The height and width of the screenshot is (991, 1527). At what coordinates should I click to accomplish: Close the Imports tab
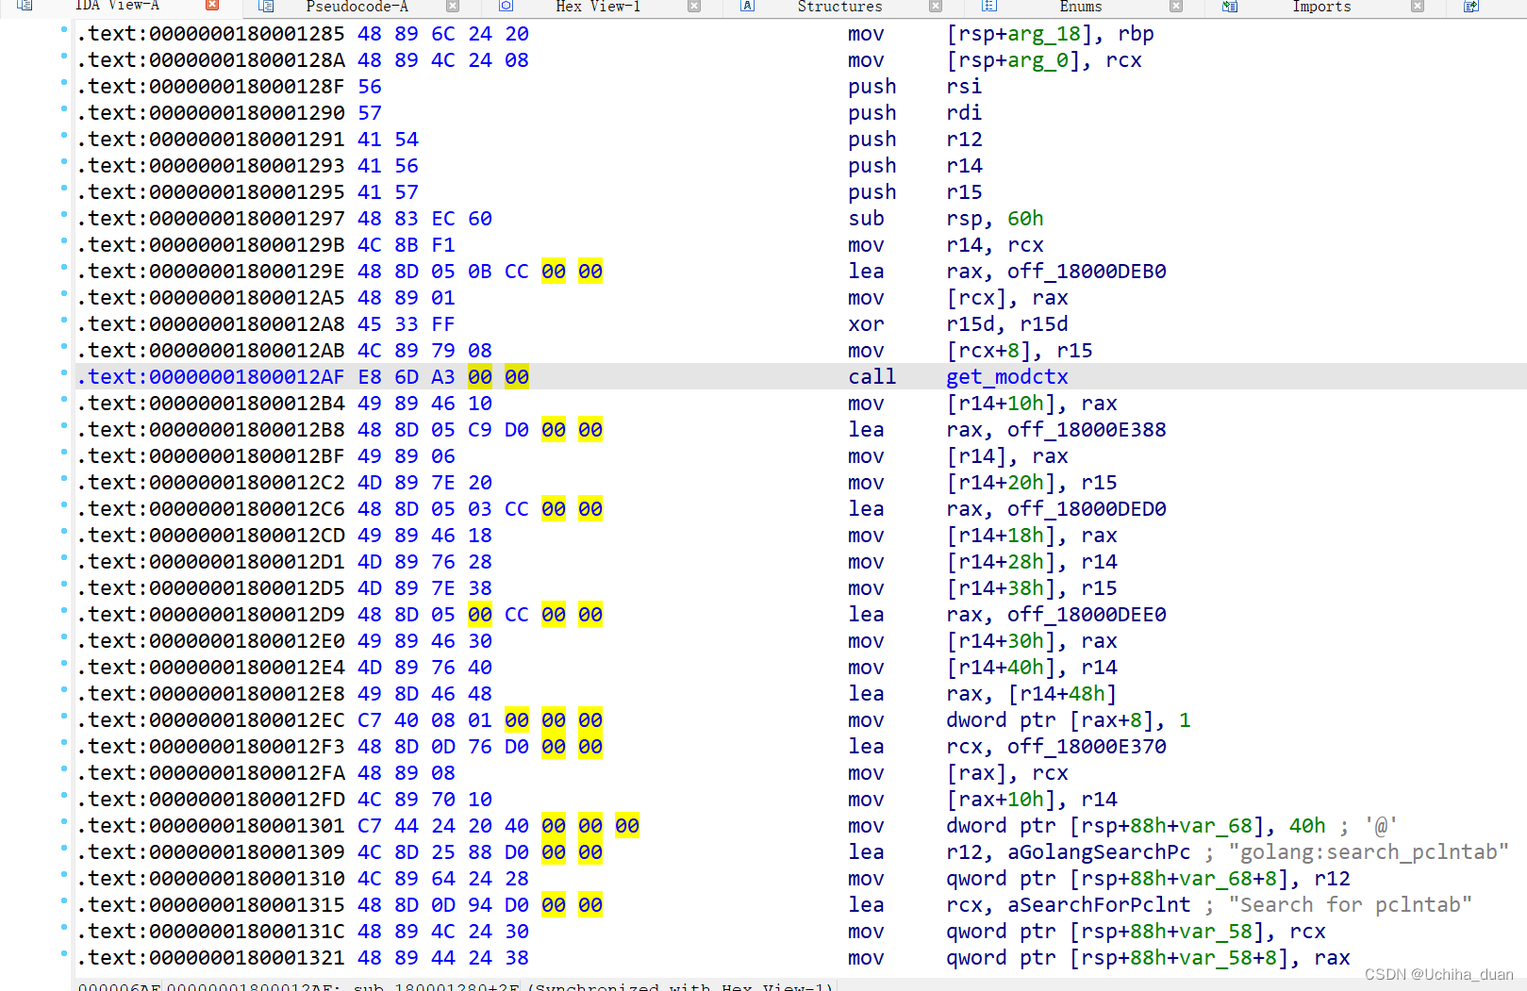pos(1417,7)
